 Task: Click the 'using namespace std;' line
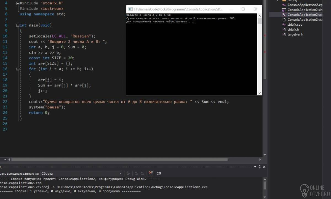pyautogui.click(x=43, y=14)
